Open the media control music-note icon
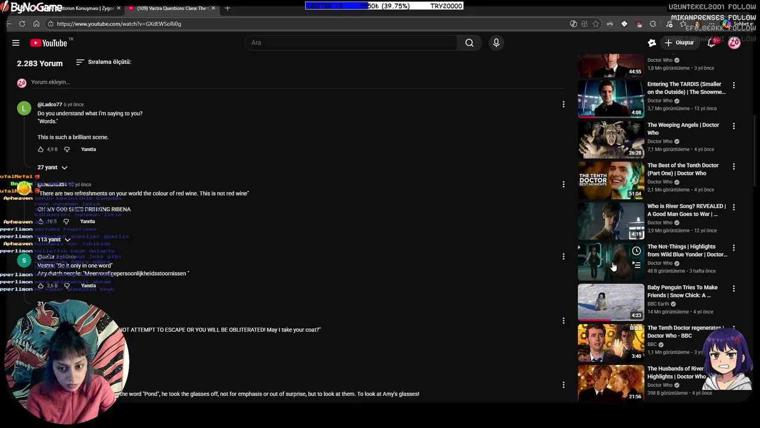This screenshot has width=760, height=428. (669, 24)
